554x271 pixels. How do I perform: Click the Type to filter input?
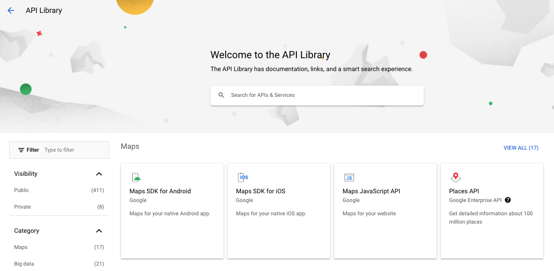(75, 150)
